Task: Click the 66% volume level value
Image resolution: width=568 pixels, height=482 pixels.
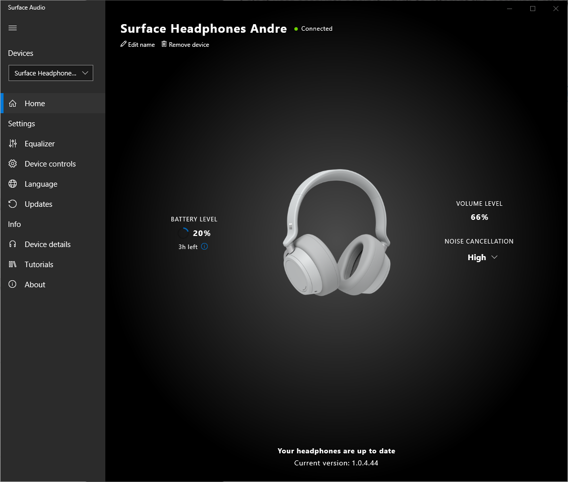Action: click(x=479, y=217)
